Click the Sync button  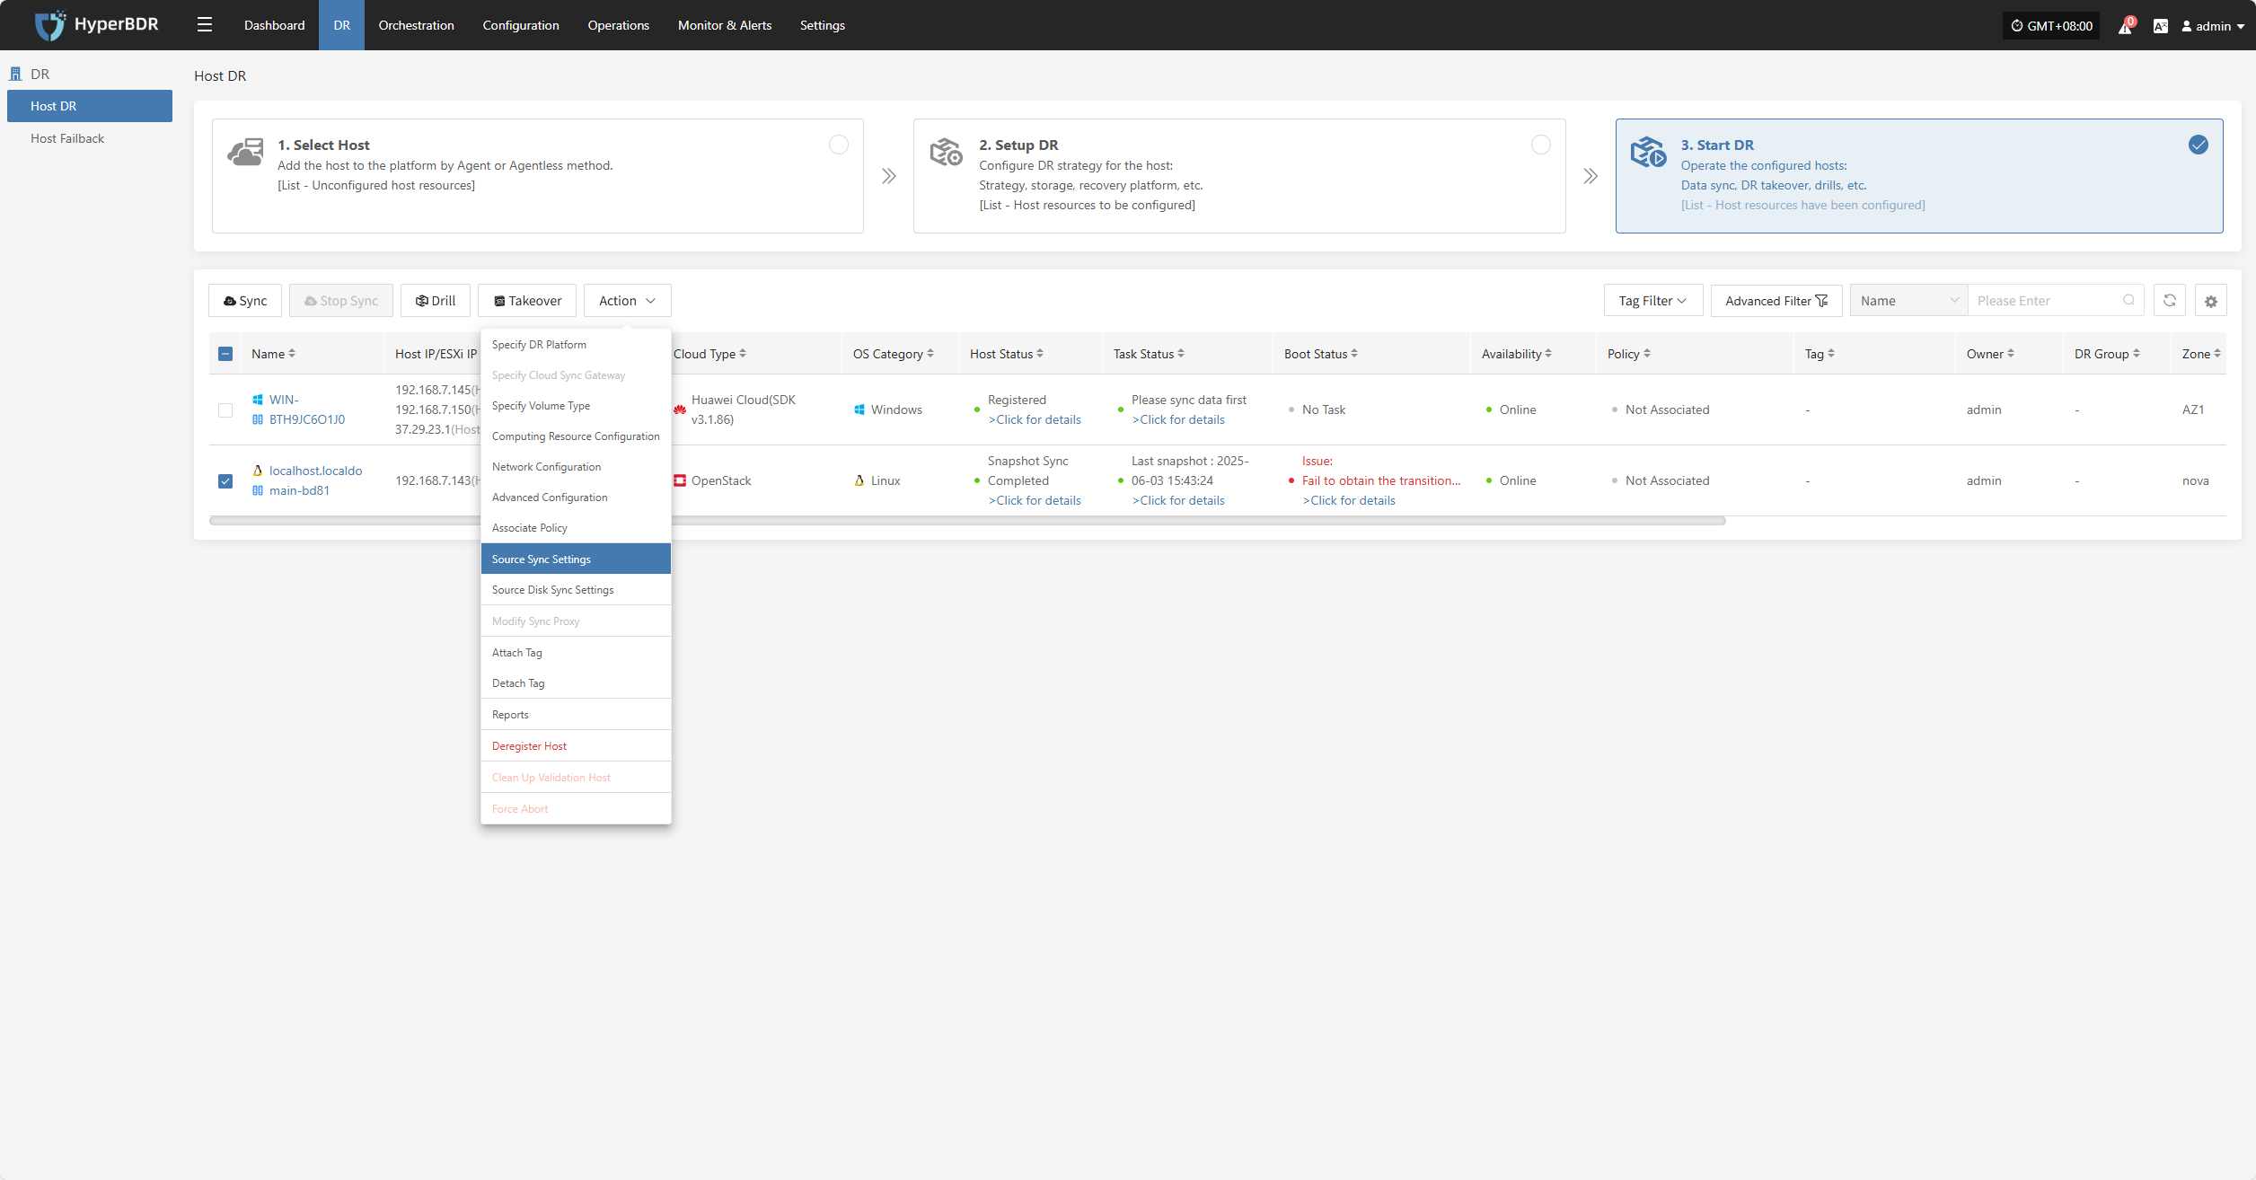point(245,301)
